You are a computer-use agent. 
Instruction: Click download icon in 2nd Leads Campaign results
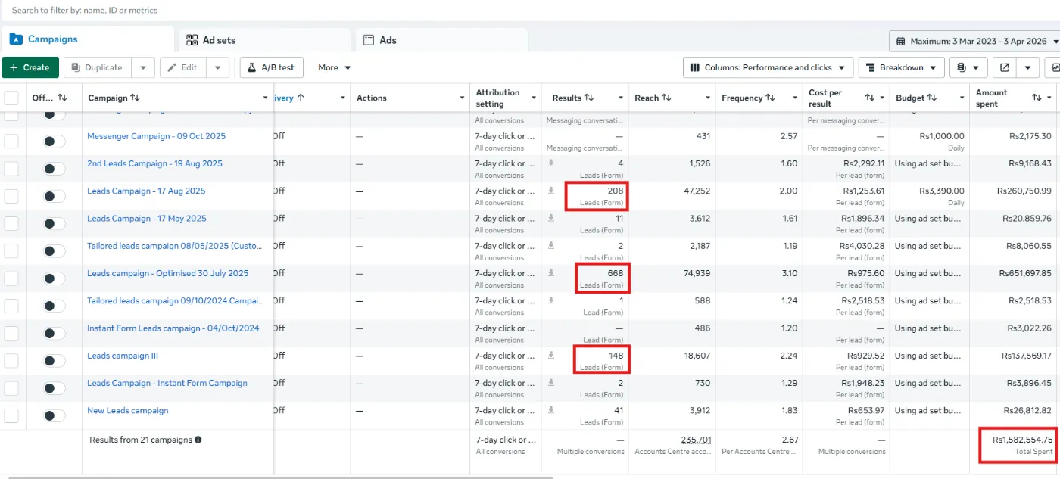click(551, 163)
